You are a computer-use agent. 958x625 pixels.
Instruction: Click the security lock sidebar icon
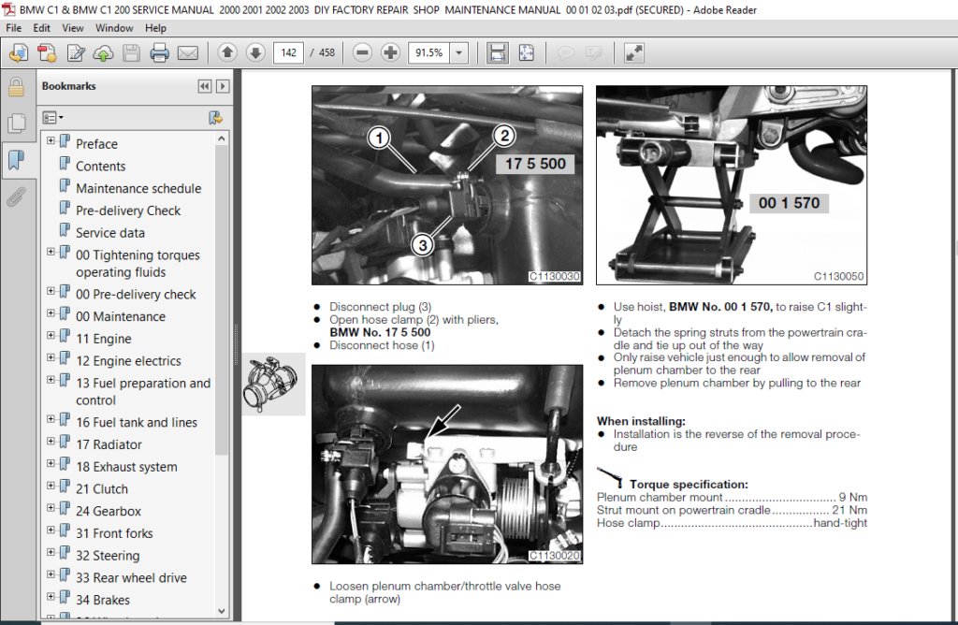click(17, 87)
